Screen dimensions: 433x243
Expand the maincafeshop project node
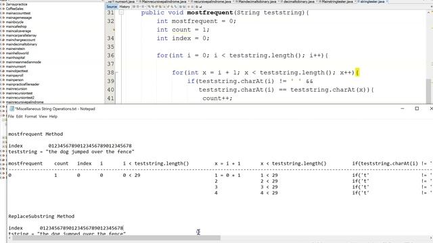pyautogui.click(x=1, y=26)
